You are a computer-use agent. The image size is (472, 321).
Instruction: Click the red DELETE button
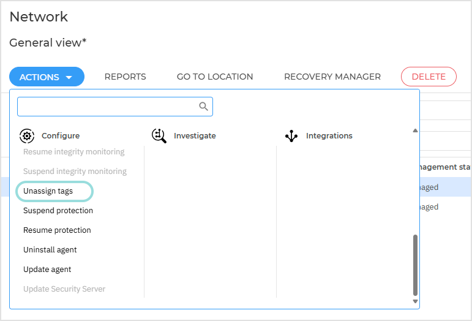tap(429, 77)
